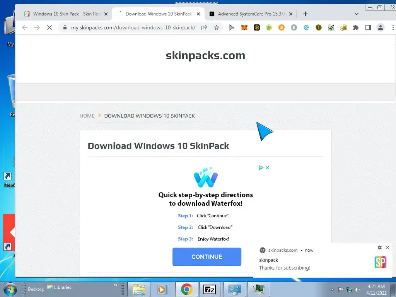Click the gold dollar coin extension icon
Screen dimensions: 396x297
coord(319,27)
